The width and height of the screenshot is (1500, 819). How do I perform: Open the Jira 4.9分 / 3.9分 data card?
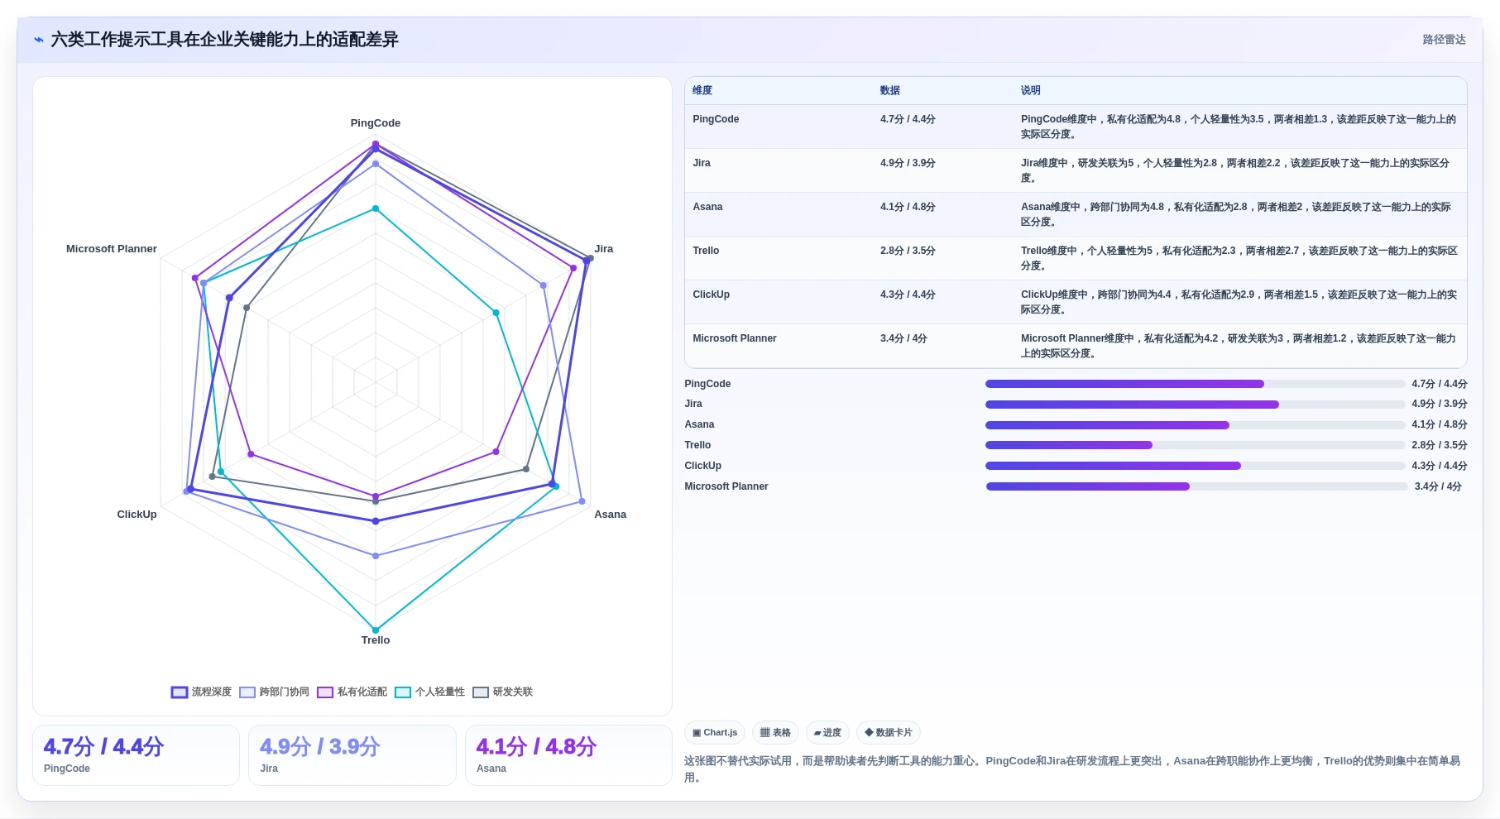click(352, 755)
